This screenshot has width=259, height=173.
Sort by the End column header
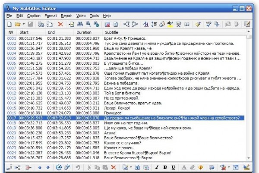(60, 32)
